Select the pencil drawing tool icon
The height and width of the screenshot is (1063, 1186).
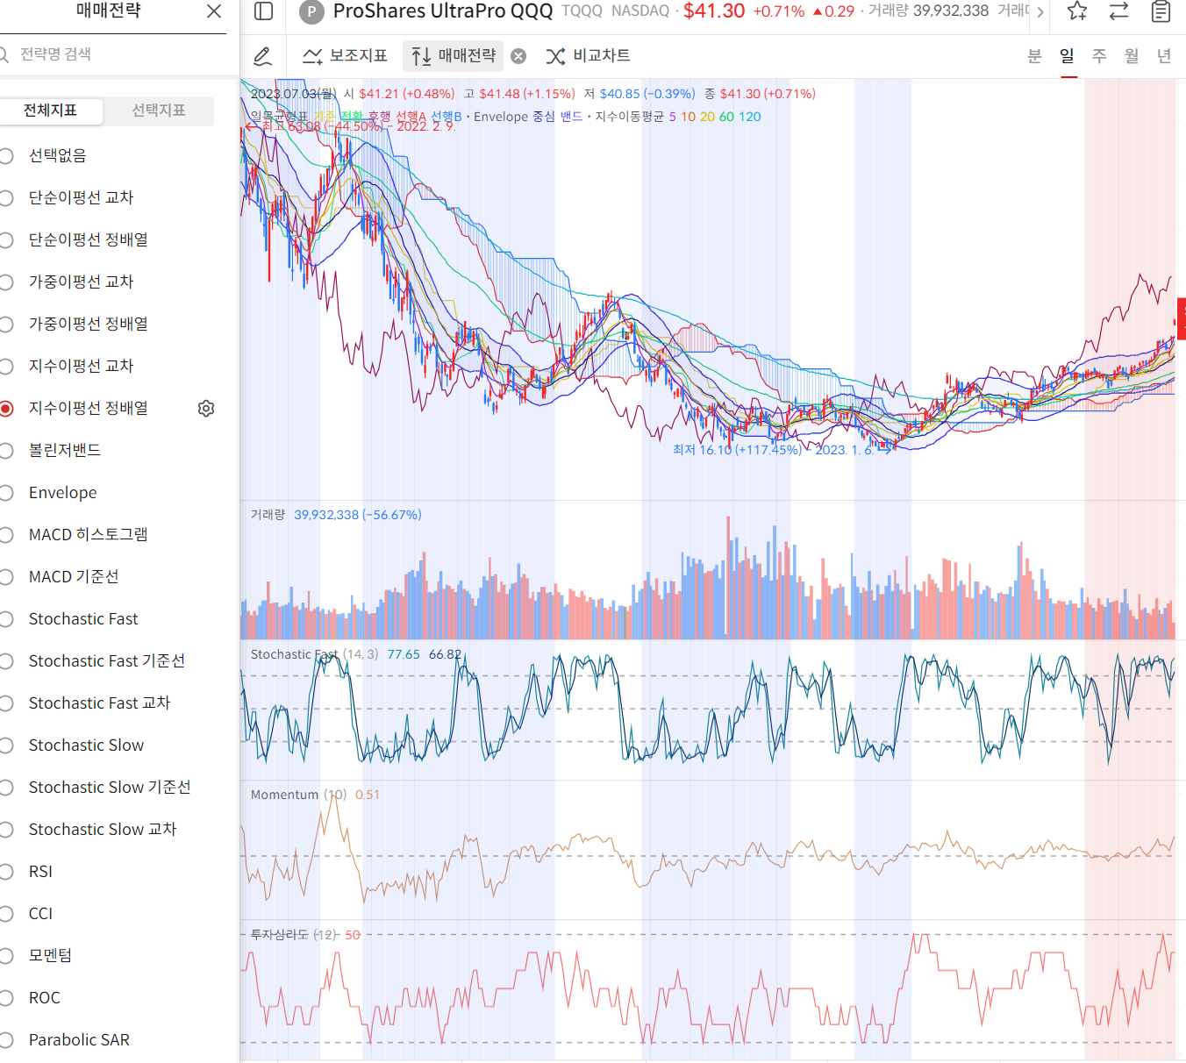[x=262, y=56]
